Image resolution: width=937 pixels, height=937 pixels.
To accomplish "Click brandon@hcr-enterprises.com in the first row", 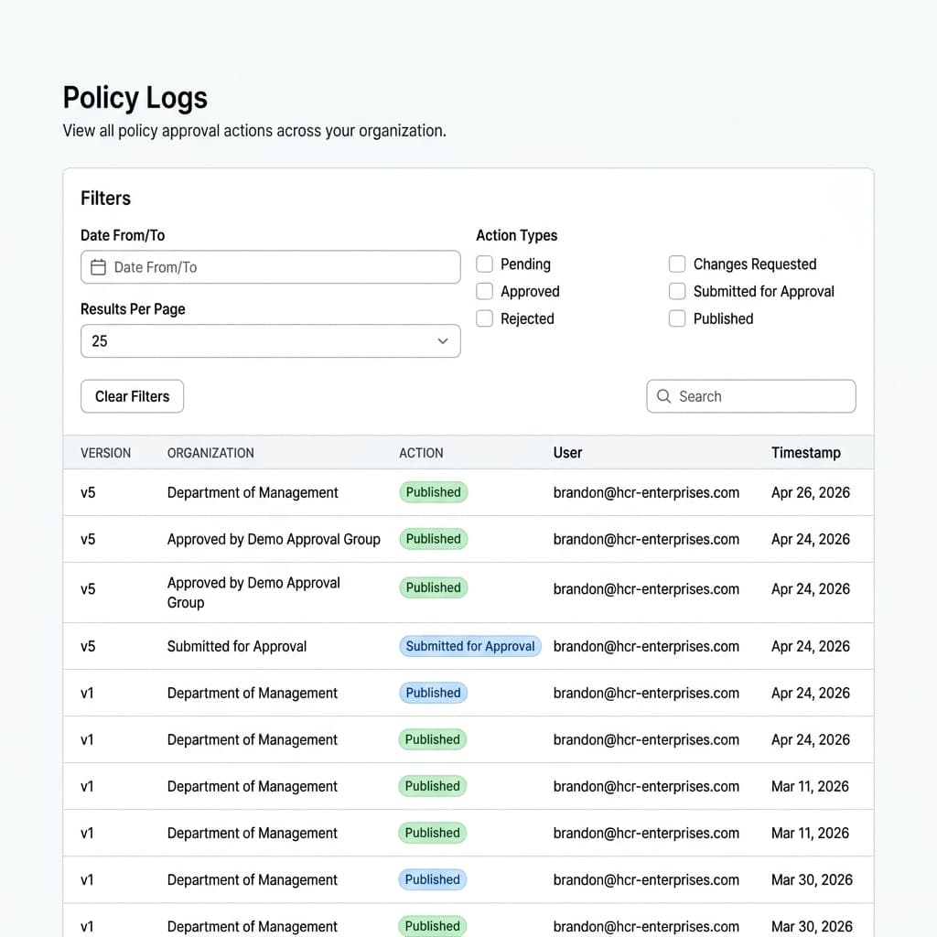I will pyautogui.click(x=646, y=492).
